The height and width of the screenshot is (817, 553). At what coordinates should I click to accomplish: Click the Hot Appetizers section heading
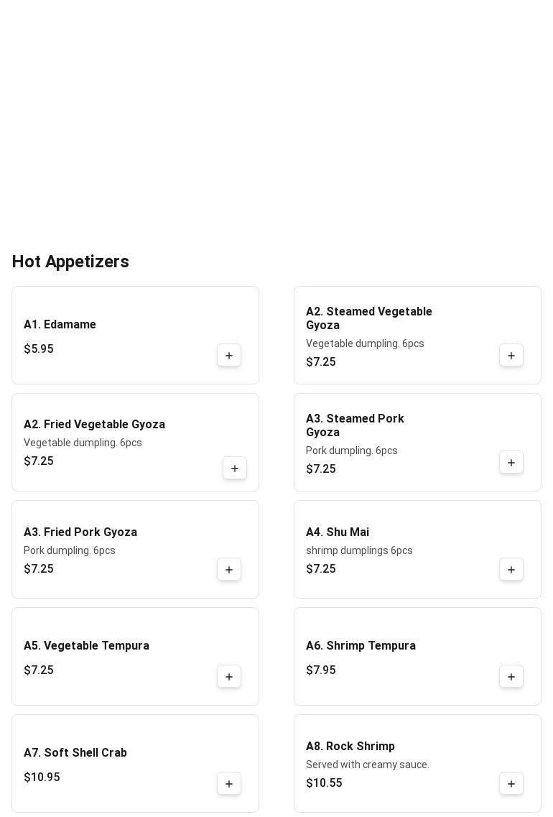pos(70,262)
